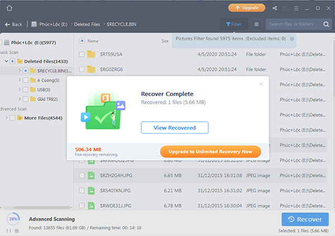Image resolution: width=335 pixels, height=236 pixels.
Task: Click the export icon in title bar
Action: pos(285,8)
